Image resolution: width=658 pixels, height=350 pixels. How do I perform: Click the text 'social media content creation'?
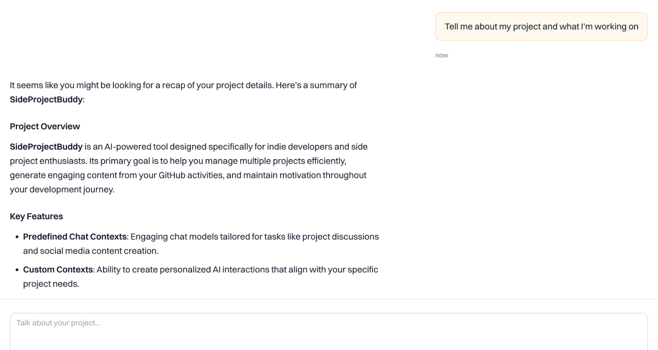click(x=99, y=251)
